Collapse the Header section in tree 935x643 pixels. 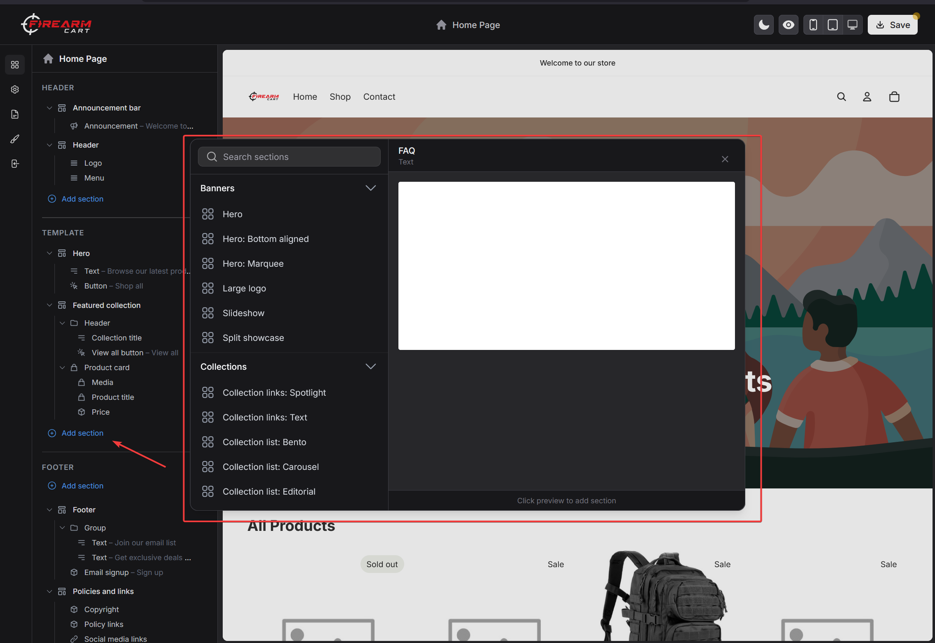pyautogui.click(x=49, y=145)
